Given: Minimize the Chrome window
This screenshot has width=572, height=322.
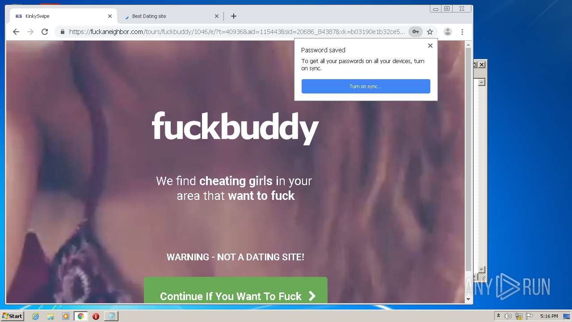Looking at the screenshot, I should pos(436,8).
